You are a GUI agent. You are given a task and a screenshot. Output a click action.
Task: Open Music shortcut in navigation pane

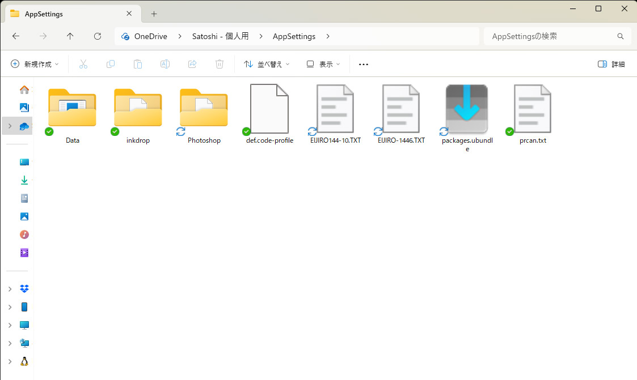(24, 234)
